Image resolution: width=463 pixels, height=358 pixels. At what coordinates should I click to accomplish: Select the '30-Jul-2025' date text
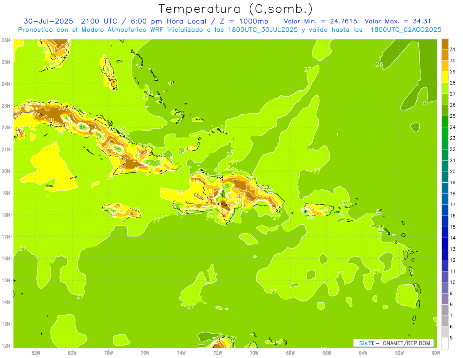coord(49,21)
